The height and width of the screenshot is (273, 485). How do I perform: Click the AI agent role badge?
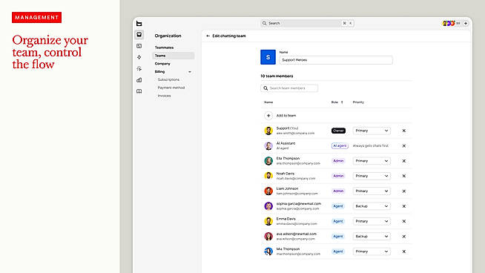[340, 146]
